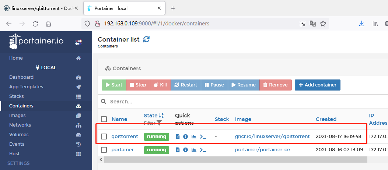Open browser downloads arrow icon
The height and width of the screenshot is (170, 388).
[362, 24]
